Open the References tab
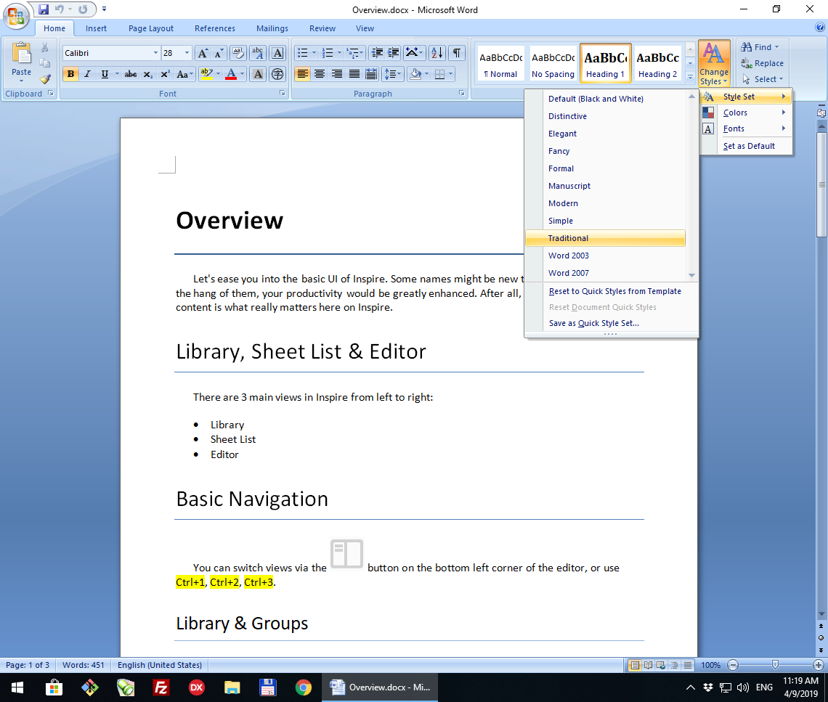Viewport: 828px width, 702px height. [215, 28]
